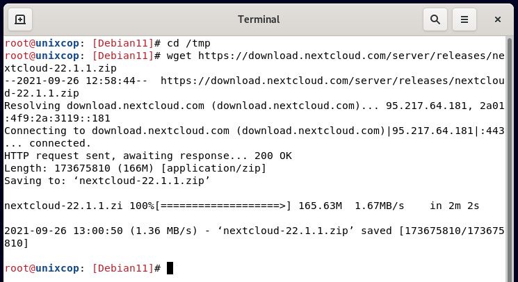Open the terminal search tool
The width and height of the screenshot is (518, 282).
[435, 19]
